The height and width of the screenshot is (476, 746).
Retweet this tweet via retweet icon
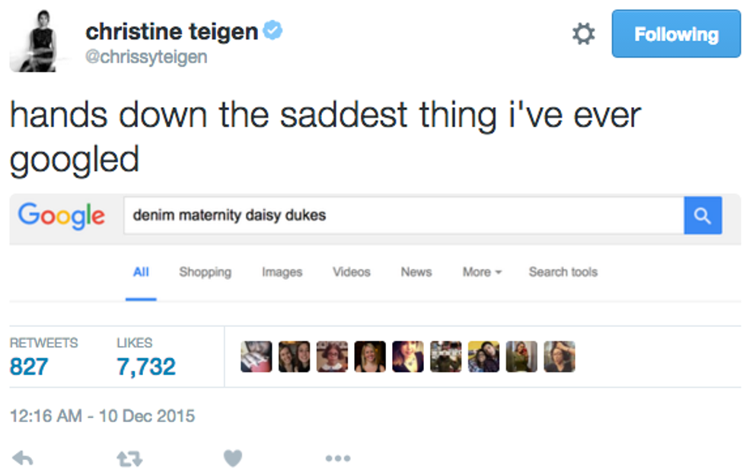pos(129,459)
